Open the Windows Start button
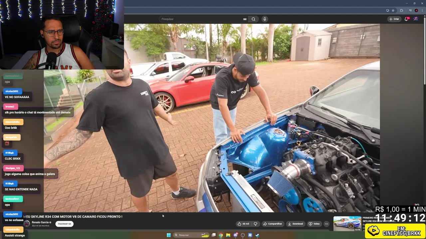Image resolution: width=426 pixels, height=239 pixels. 169,235
